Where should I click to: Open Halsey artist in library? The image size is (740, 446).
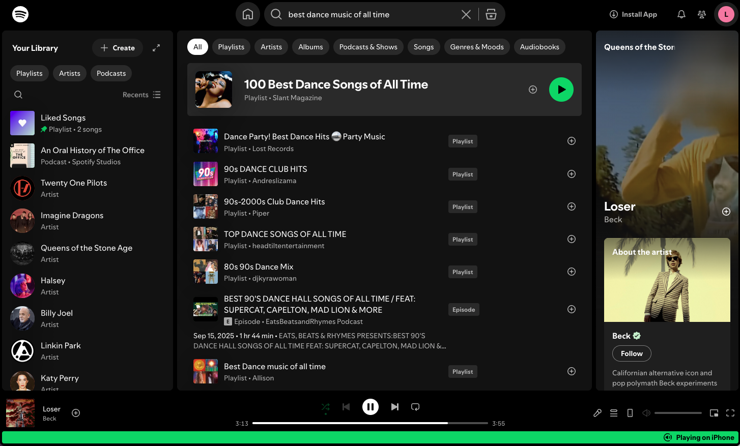click(88, 286)
